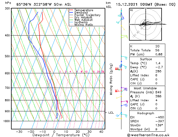Click the red wind barb near 700 hPa
The image size is (178, 137).
point(118,91)
